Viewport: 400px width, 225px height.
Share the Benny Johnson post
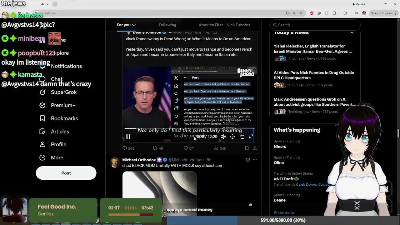pyautogui.click(x=255, y=148)
